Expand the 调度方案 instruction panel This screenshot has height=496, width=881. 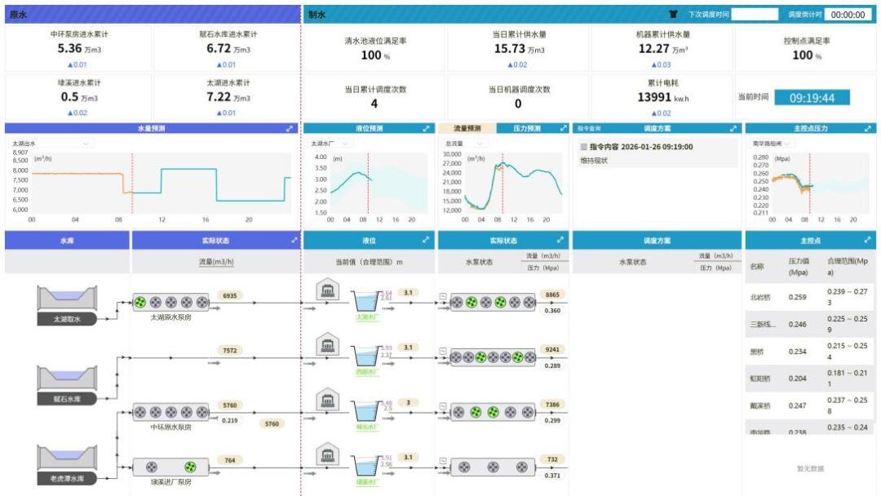[733, 129]
